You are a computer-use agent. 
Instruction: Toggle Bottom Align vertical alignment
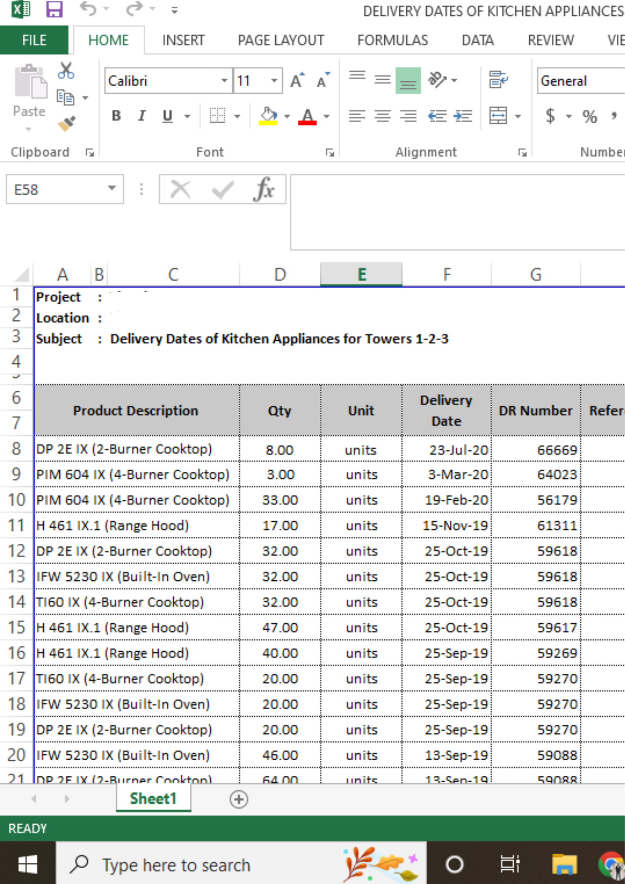[408, 80]
